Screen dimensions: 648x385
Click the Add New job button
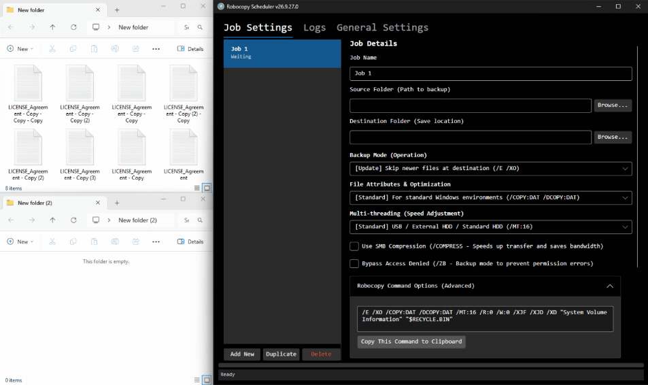(x=242, y=354)
